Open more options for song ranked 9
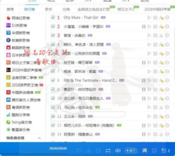Screen dimensions: 175x156 tap(167, 89)
